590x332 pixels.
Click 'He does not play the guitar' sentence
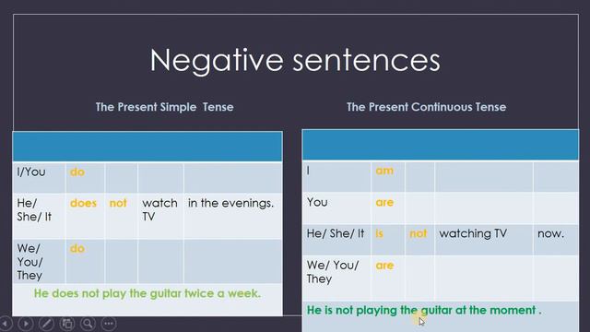click(x=147, y=293)
